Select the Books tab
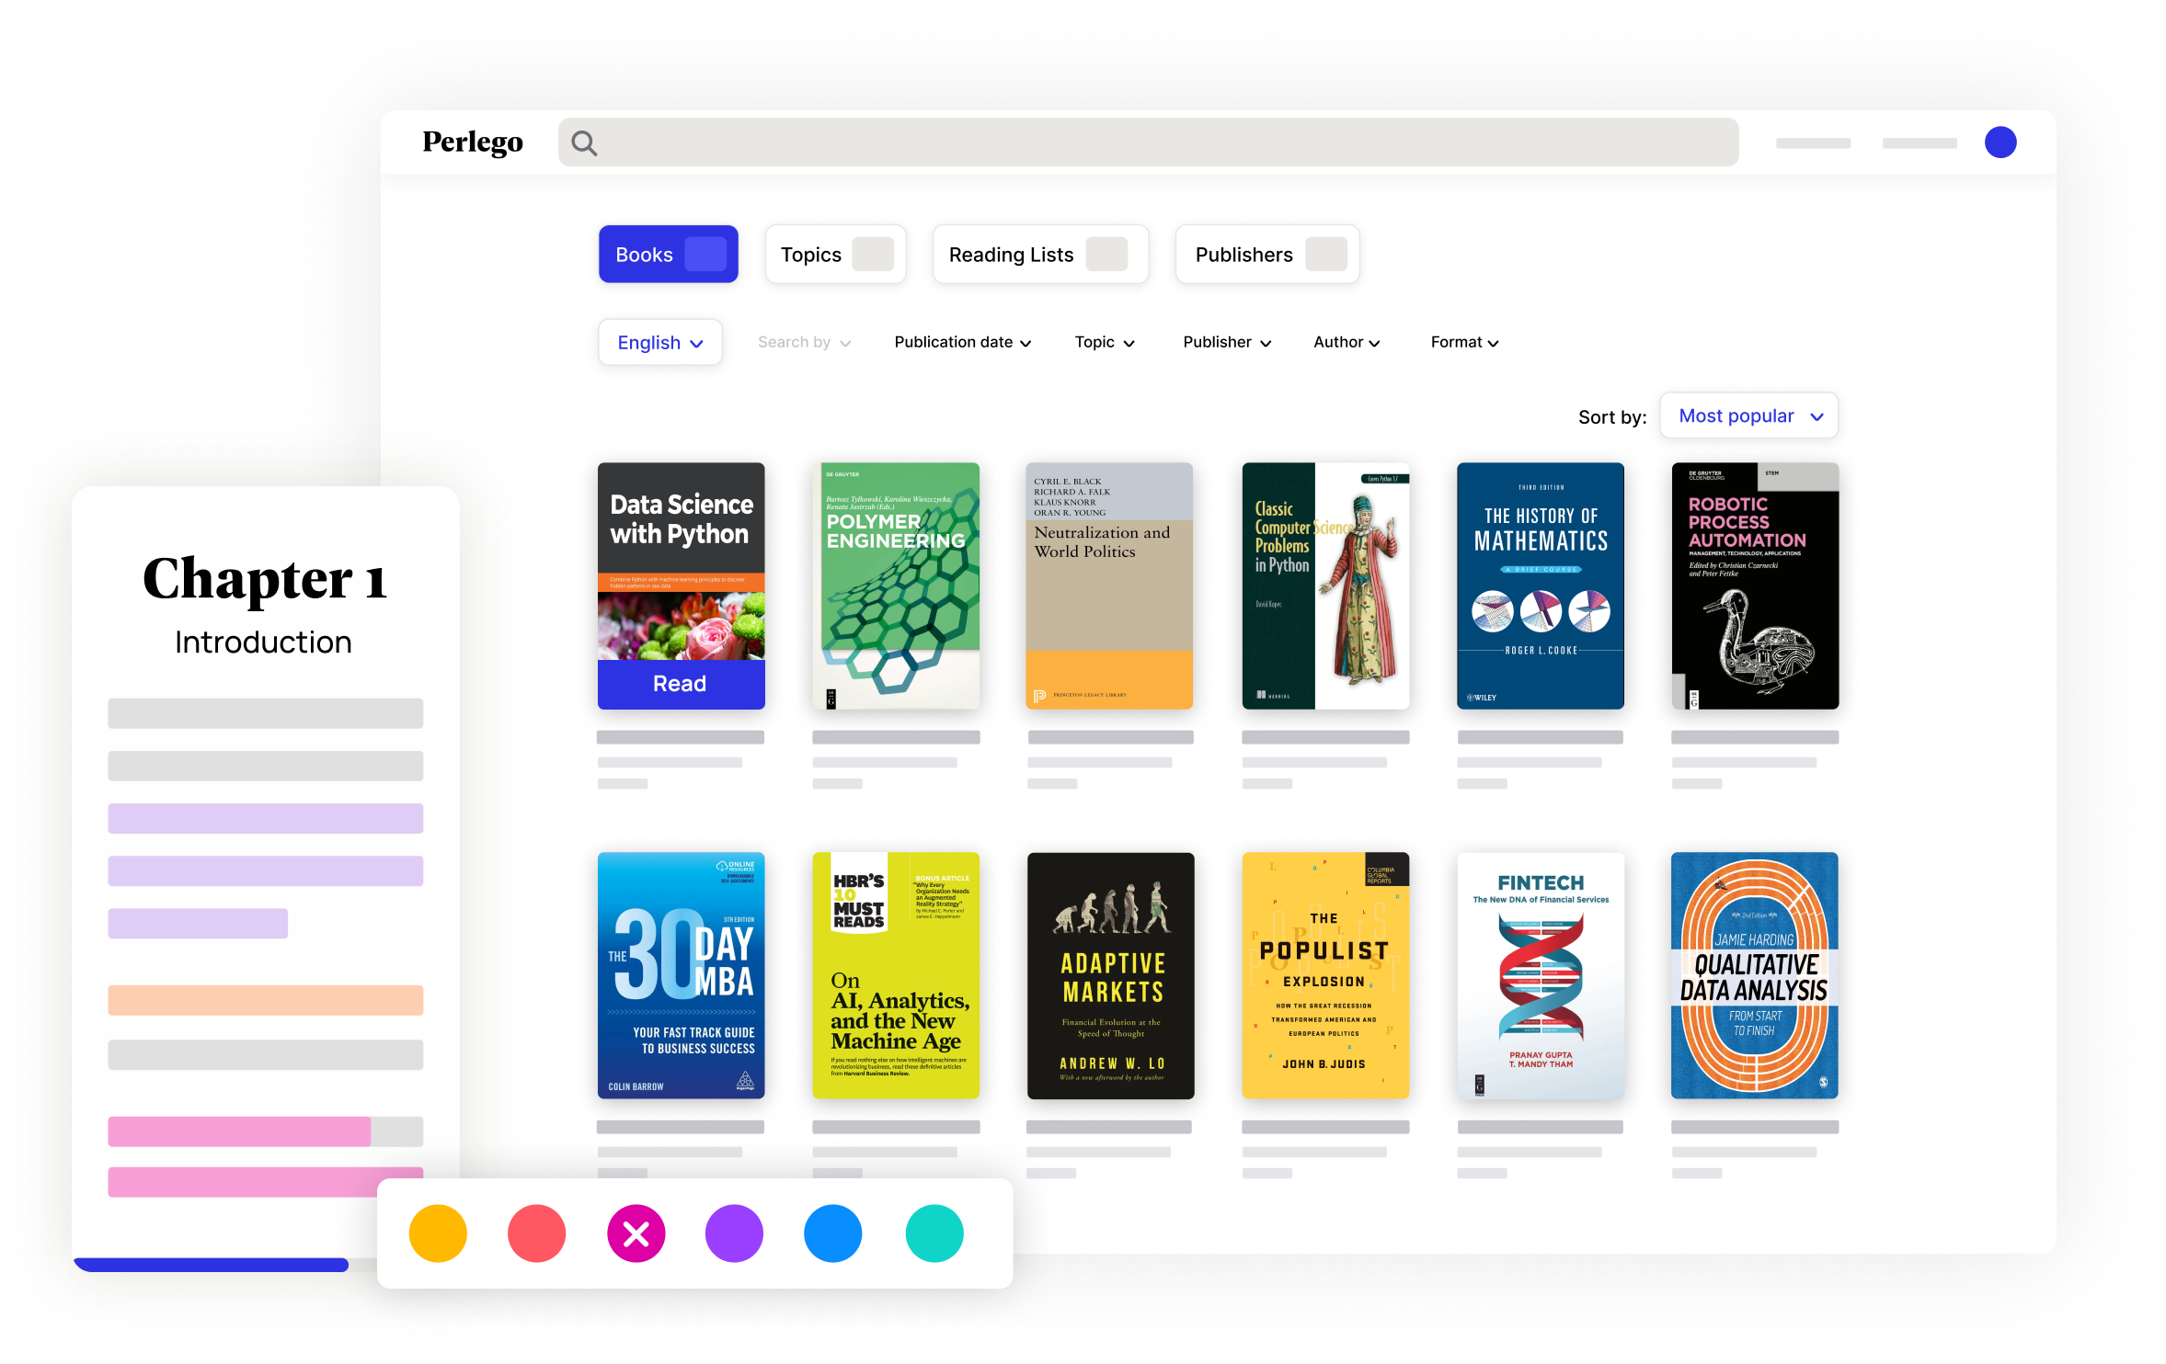Image resolution: width=2166 pixels, height=1364 pixels. [x=667, y=255]
